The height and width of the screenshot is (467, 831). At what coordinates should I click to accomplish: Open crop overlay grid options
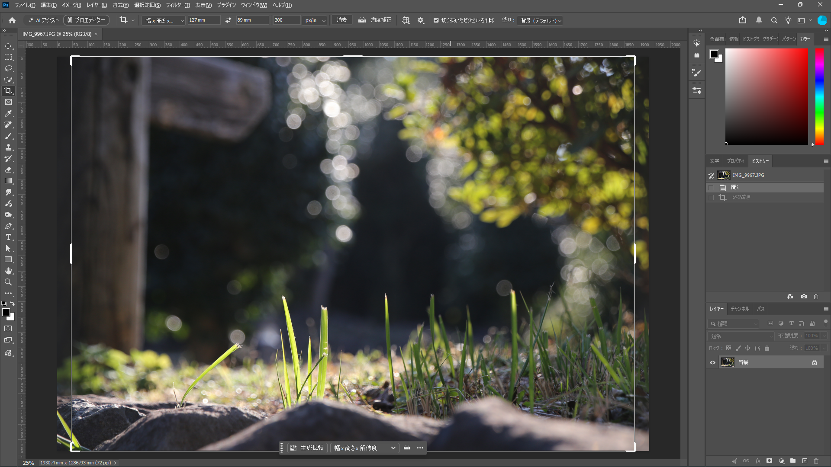406,20
